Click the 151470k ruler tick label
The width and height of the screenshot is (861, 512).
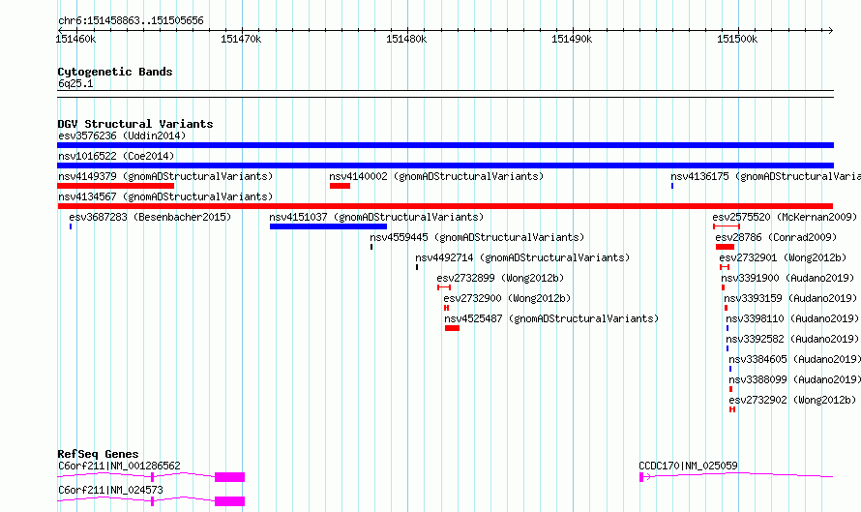point(241,39)
